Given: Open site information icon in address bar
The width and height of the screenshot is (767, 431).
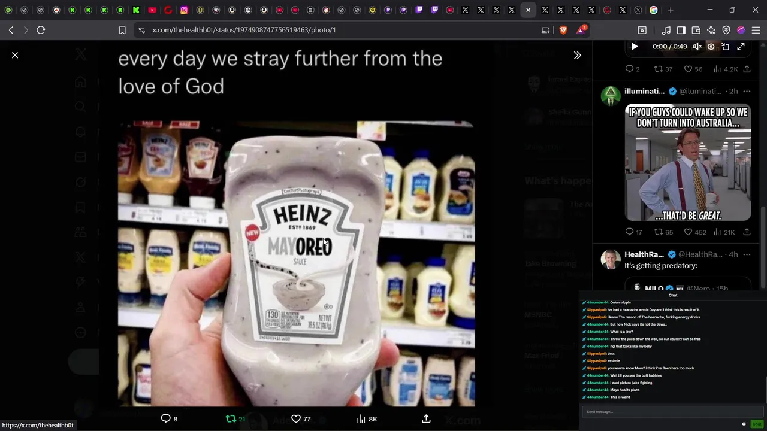Looking at the screenshot, I should (141, 30).
